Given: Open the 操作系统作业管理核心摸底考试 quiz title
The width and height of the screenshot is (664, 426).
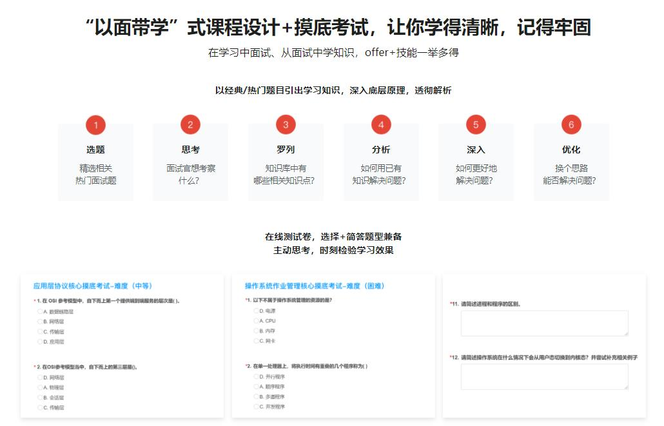Looking at the screenshot, I should 315,286.
